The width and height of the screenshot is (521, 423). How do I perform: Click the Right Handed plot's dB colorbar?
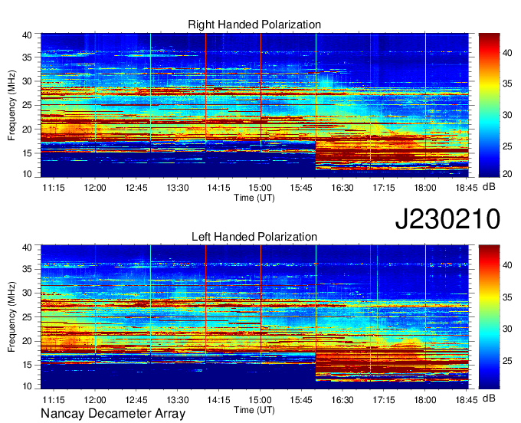click(489, 105)
